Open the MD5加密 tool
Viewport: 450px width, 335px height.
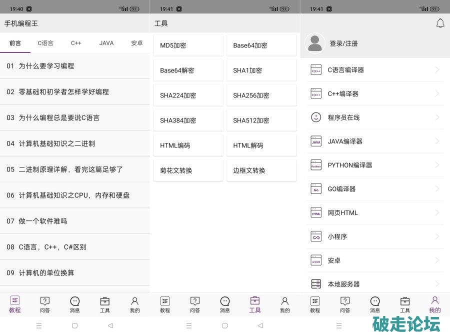click(188, 45)
